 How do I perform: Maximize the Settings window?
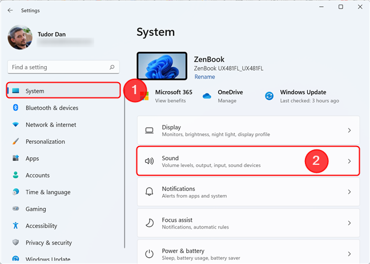341,7
